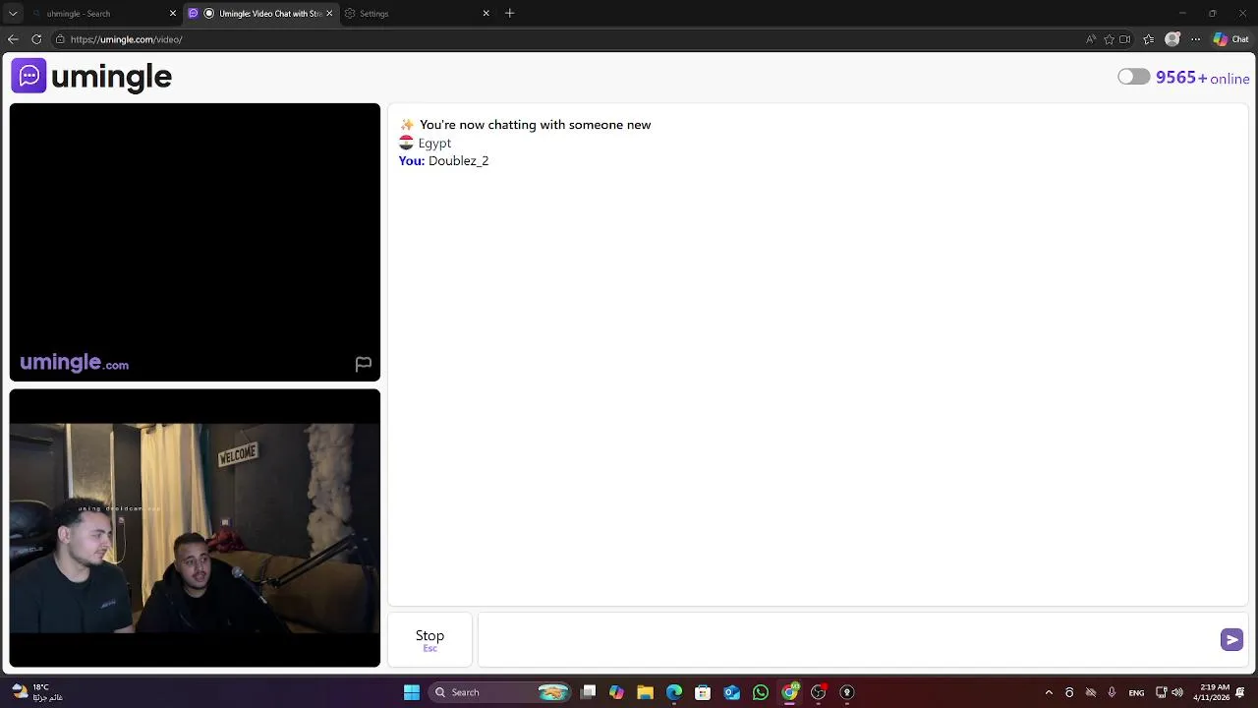Image resolution: width=1258 pixels, height=708 pixels.
Task: Close the Settings tab
Action: pos(486,14)
